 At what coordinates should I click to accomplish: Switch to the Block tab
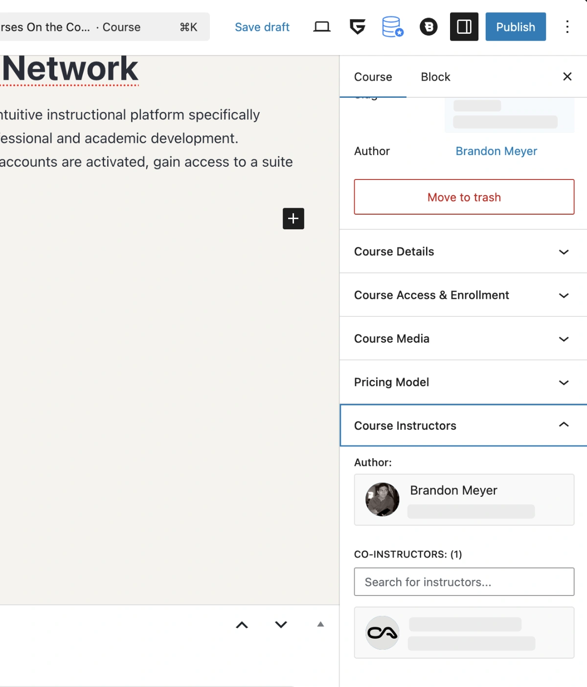click(x=435, y=77)
